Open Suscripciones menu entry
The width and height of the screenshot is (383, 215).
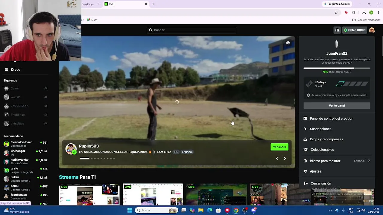click(337, 129)
